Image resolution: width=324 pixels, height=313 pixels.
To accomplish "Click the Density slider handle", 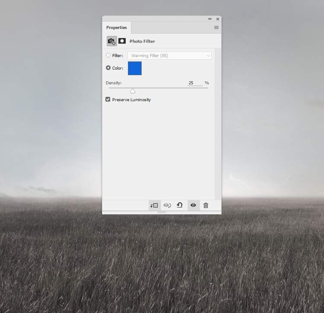I will coord(133,91).
